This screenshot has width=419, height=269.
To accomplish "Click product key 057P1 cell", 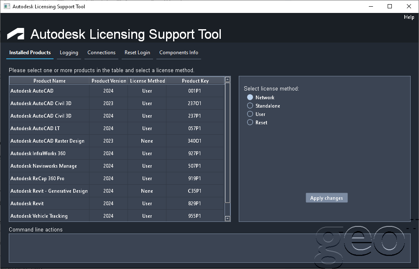I will (x=194, y=128).
